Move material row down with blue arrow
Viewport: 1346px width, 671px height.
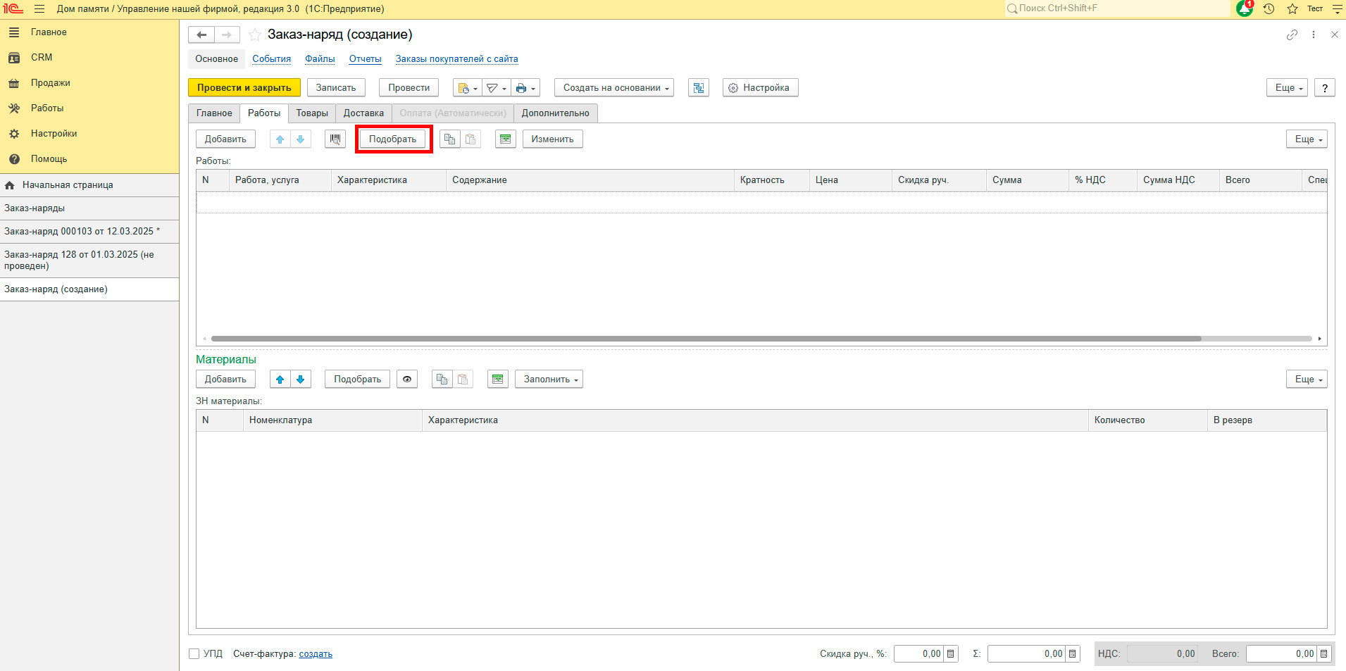point(301,380)
